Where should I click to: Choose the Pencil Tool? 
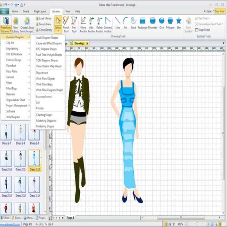click(66, 25)
